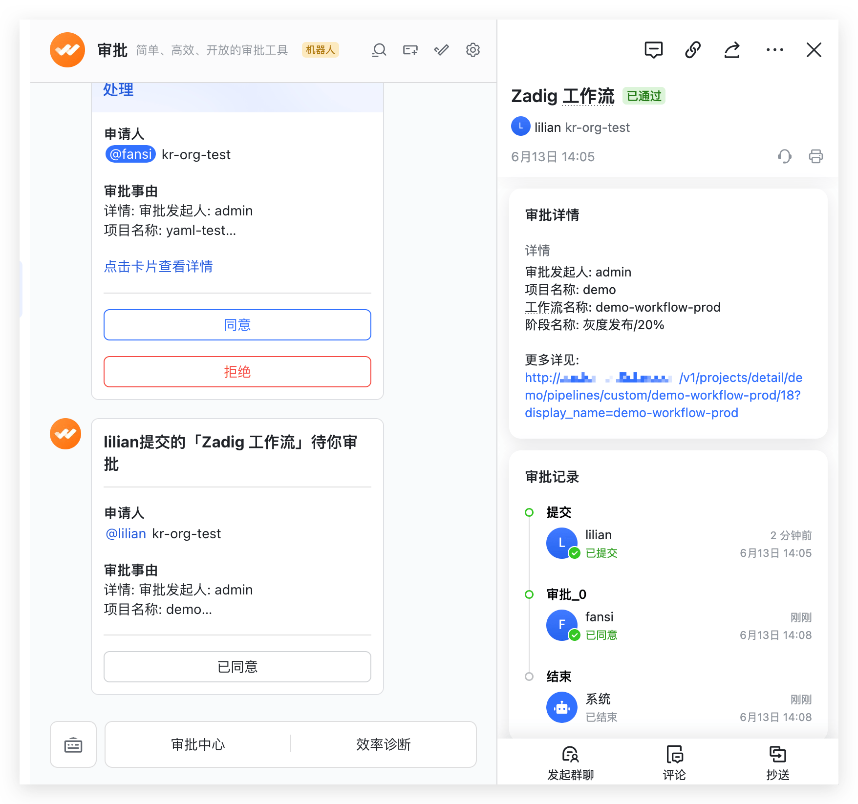
Task: Open the demo-workflow-prod pipeline URL
Action: (x=663, y=395)
